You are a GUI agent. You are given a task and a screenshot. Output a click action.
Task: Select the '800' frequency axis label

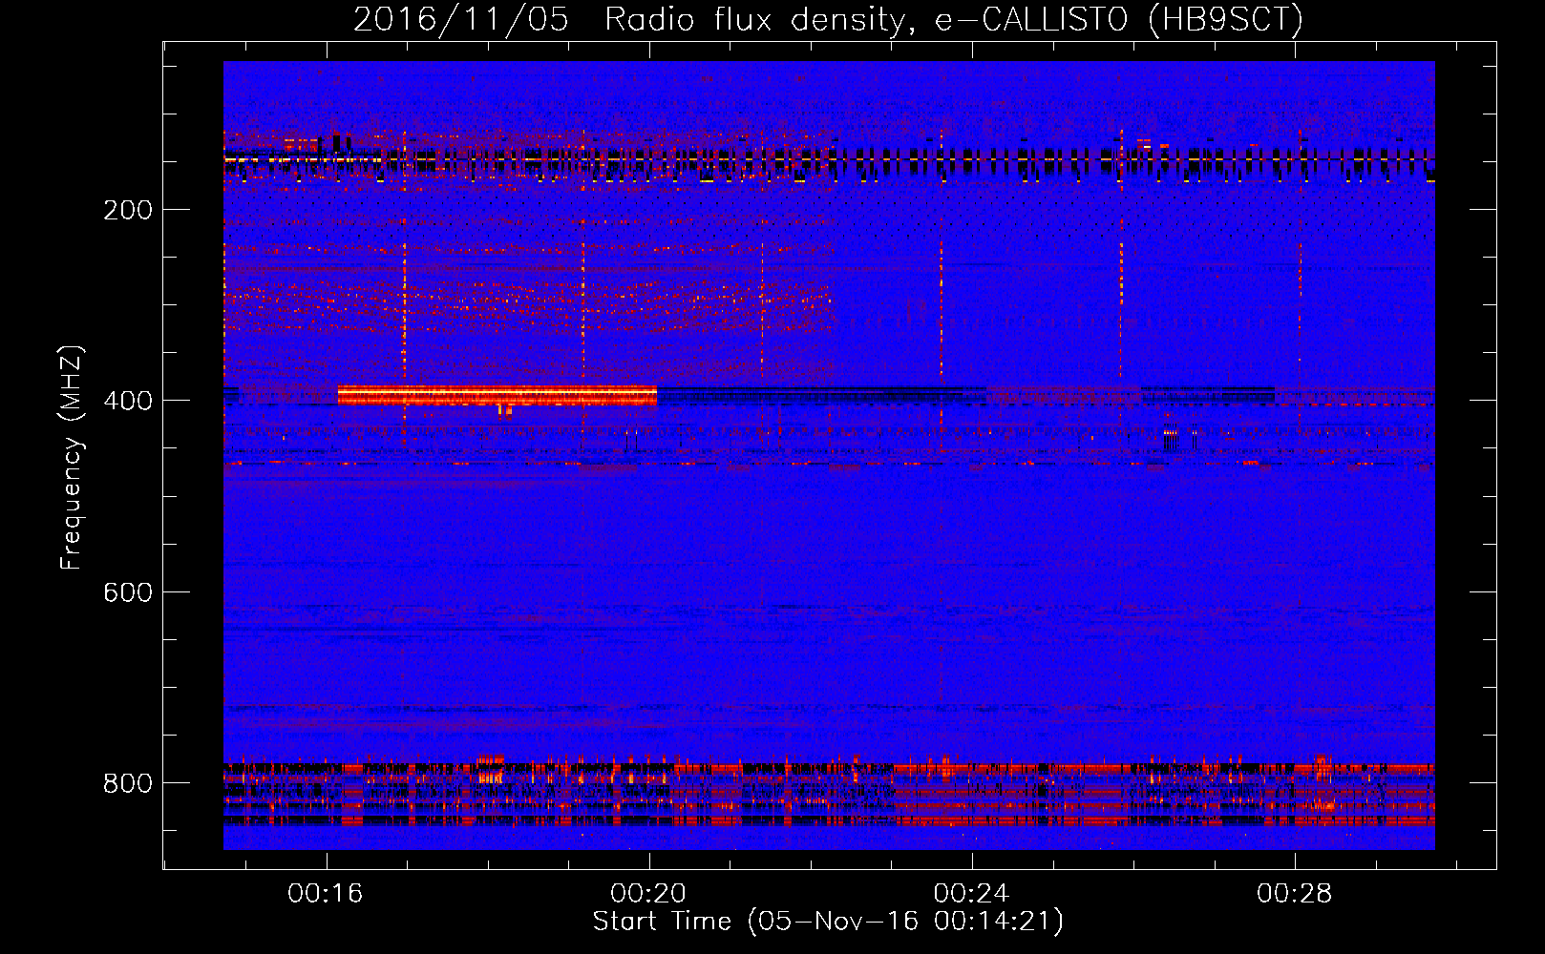coord(128,784)
